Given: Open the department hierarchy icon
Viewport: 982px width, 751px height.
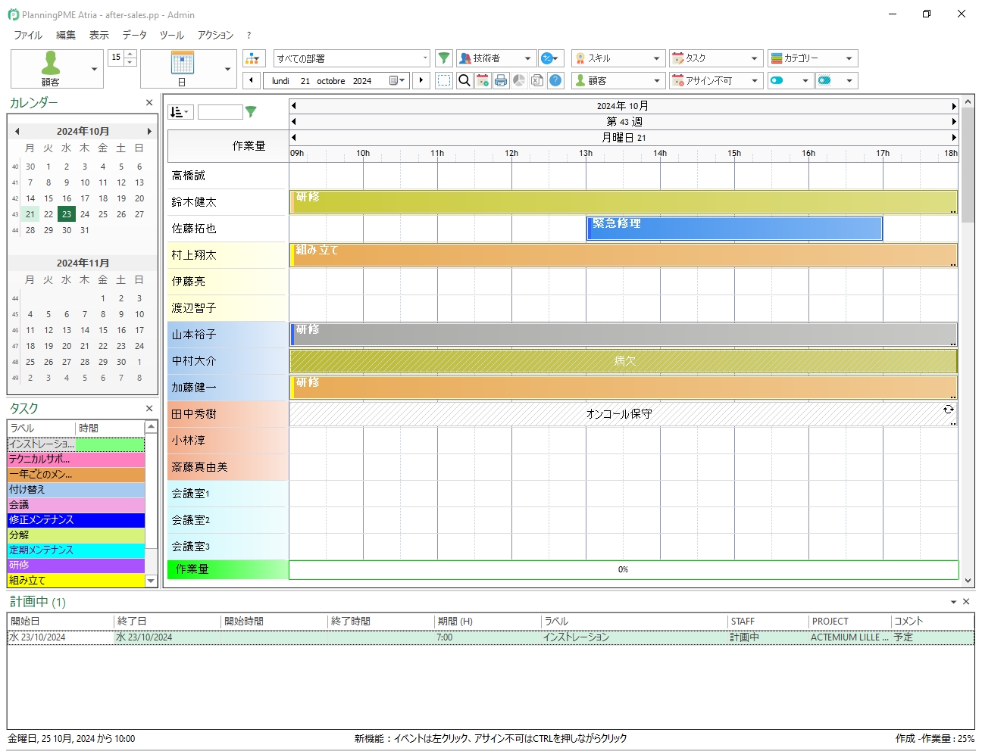Looking at the screenshot, I should tap(254, 58).
